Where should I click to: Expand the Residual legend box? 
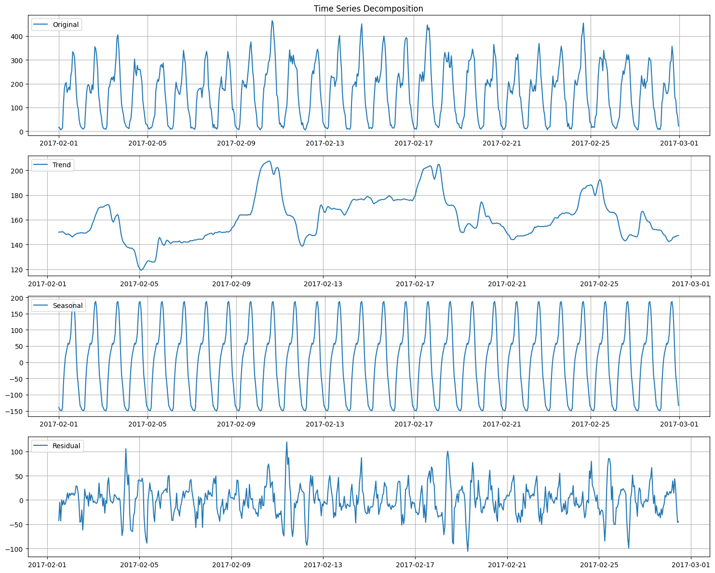point(57,445)
